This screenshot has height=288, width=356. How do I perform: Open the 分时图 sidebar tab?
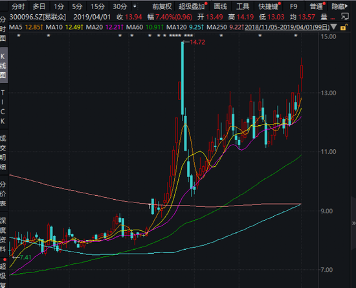(3, 29)
